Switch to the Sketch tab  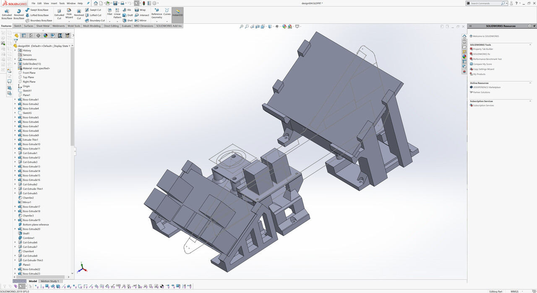(18, 26)
